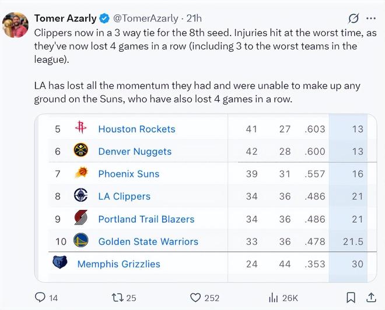Repost this tweet via retweet icon
This screenshot has height=310, width=385.
(117, 297)
